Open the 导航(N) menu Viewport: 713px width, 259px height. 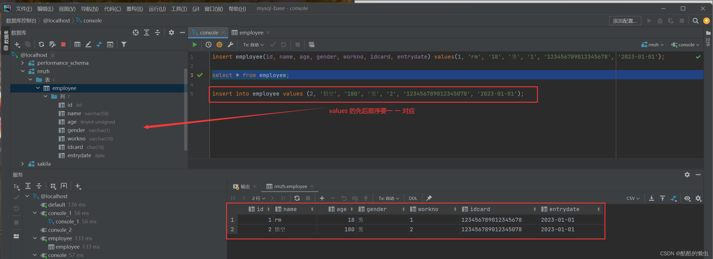[90, 9]
